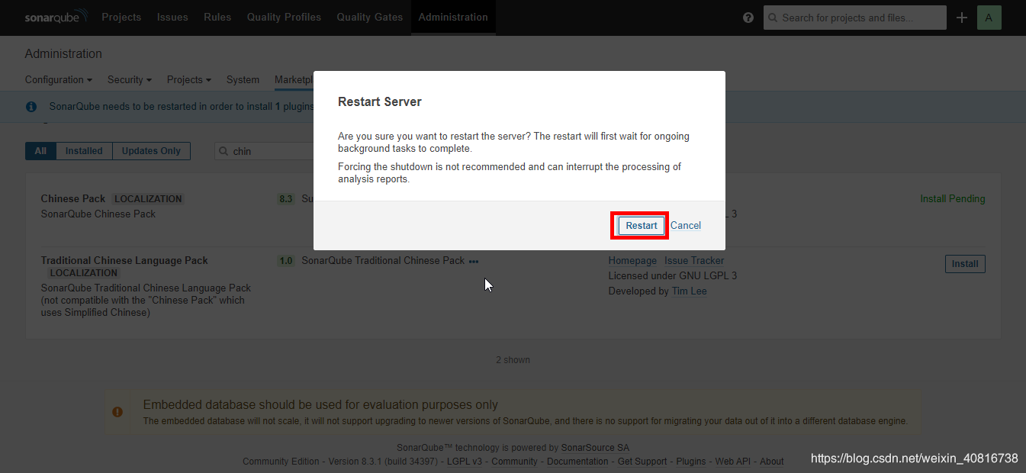Open Quality Gates
The image size is (1026, 473).
click(x=370, y=17)
